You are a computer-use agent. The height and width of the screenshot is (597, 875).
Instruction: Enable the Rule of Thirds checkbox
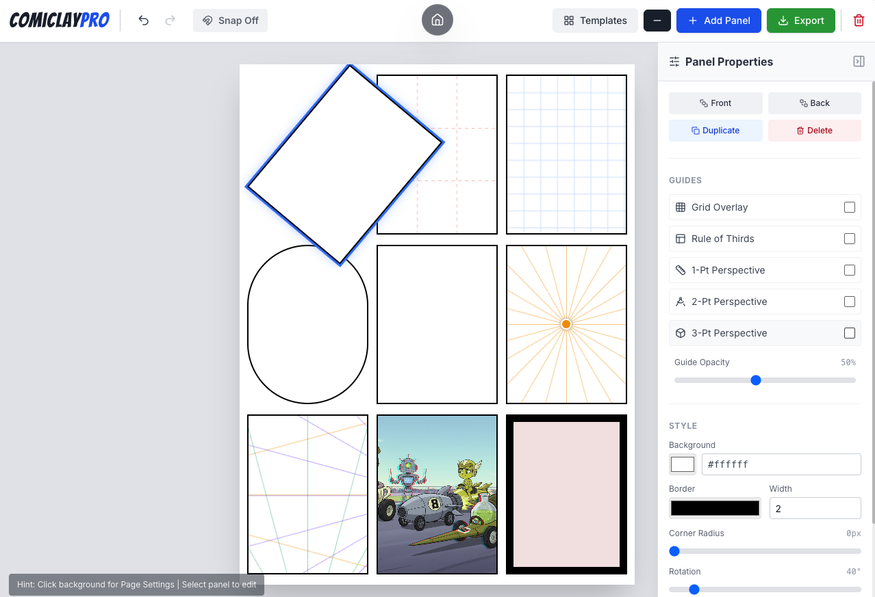click(x=850, y=239)
